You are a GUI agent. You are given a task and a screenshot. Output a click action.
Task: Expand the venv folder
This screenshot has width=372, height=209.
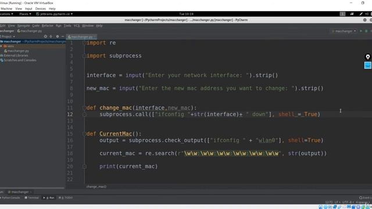[x=1, y=46]
